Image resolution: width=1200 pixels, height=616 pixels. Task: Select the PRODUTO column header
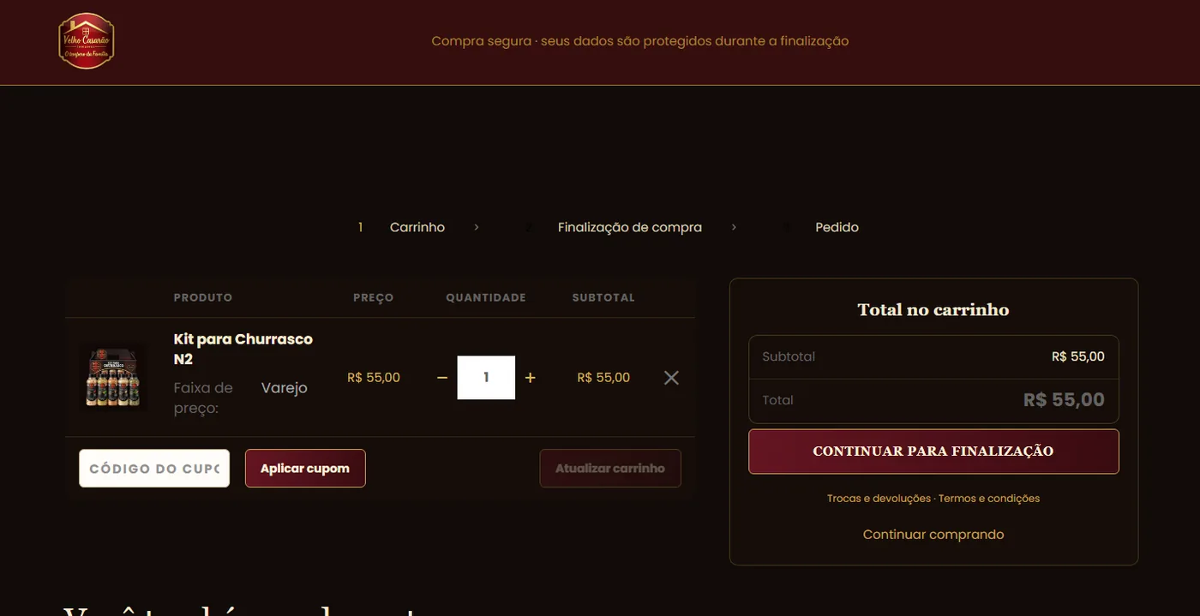click(203, 298)
